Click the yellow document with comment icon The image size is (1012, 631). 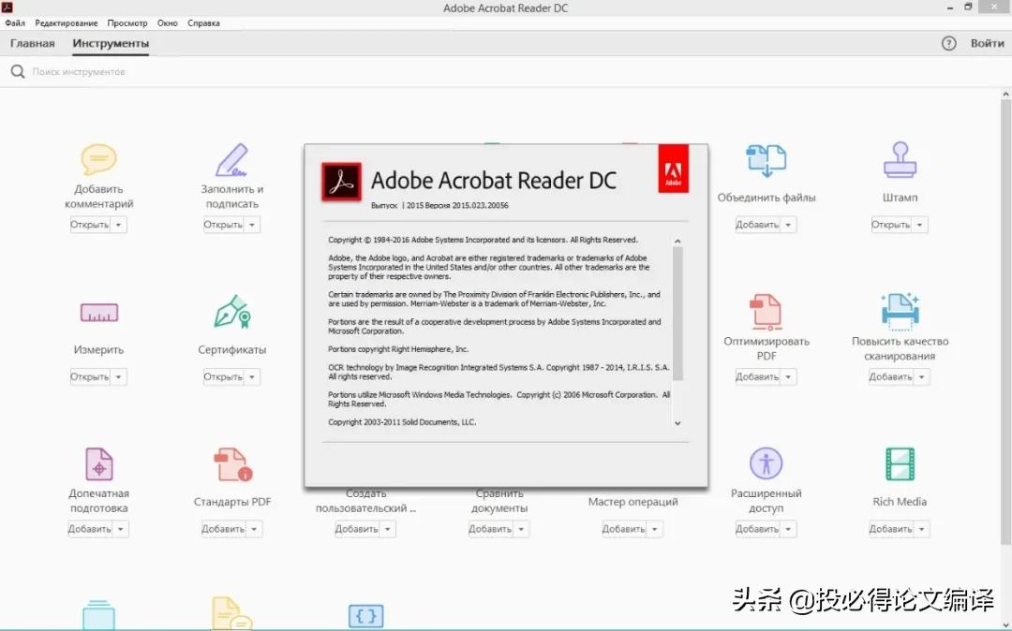pyautogui.click(x=231, y=614)
